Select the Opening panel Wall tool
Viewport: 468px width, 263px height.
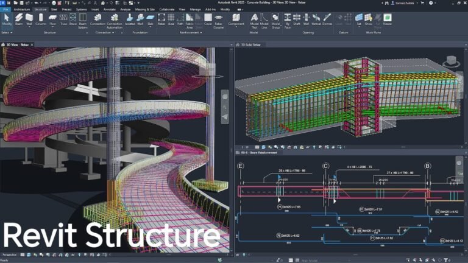click(307, 19)
